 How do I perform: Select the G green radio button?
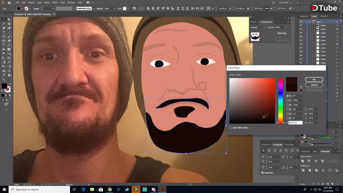[287, 114]
